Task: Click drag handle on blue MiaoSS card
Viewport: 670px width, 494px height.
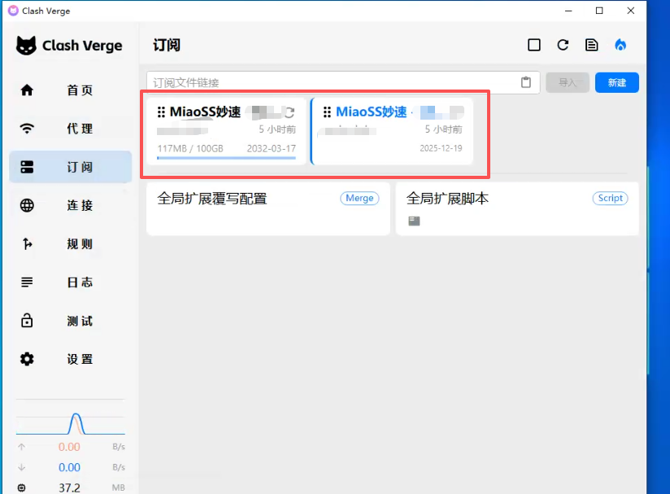Action: coord(327,112)
